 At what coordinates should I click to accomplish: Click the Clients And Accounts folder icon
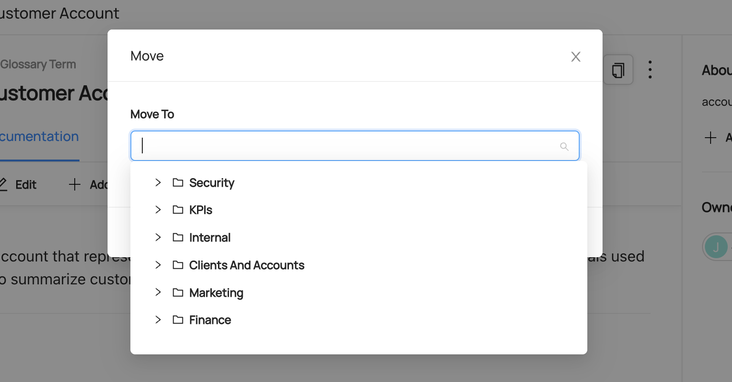(178, 265)
